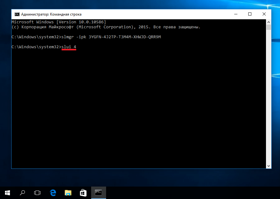This screenshot has height=199, width=280.
Task: Click the console scrollbar up arrow
Action: pyautogui.click(x=268, y=22)
